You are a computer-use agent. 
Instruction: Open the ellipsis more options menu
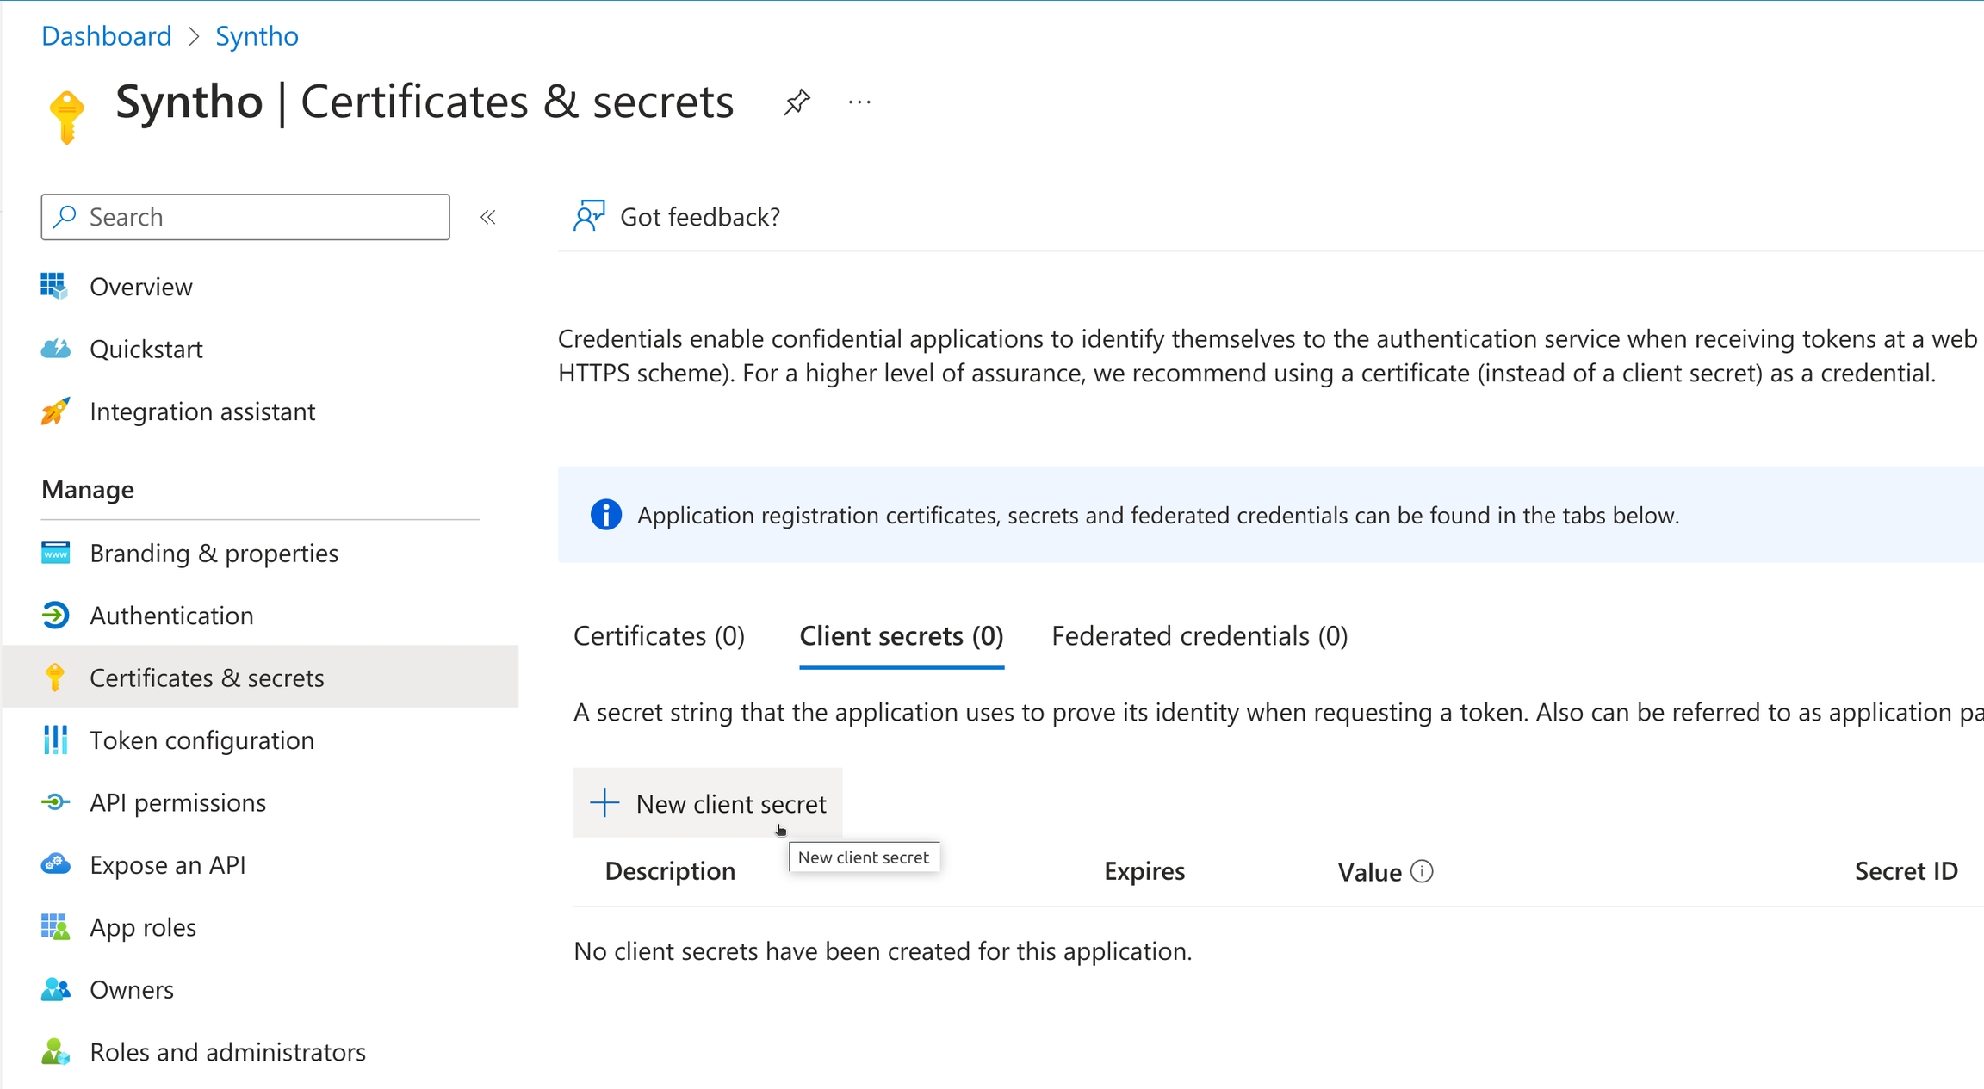[859, 102]
